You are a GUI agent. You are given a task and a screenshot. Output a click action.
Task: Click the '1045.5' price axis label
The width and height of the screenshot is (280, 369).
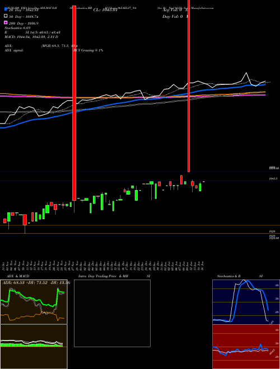click(273, 178)
